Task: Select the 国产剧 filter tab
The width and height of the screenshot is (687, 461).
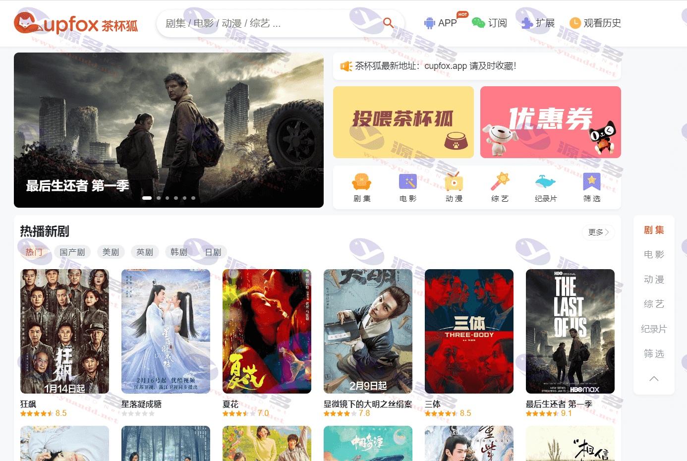Action: [x=72, y=252]
